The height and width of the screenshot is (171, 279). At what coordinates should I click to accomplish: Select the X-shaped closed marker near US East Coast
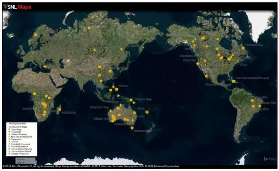[x=238, y=61]
